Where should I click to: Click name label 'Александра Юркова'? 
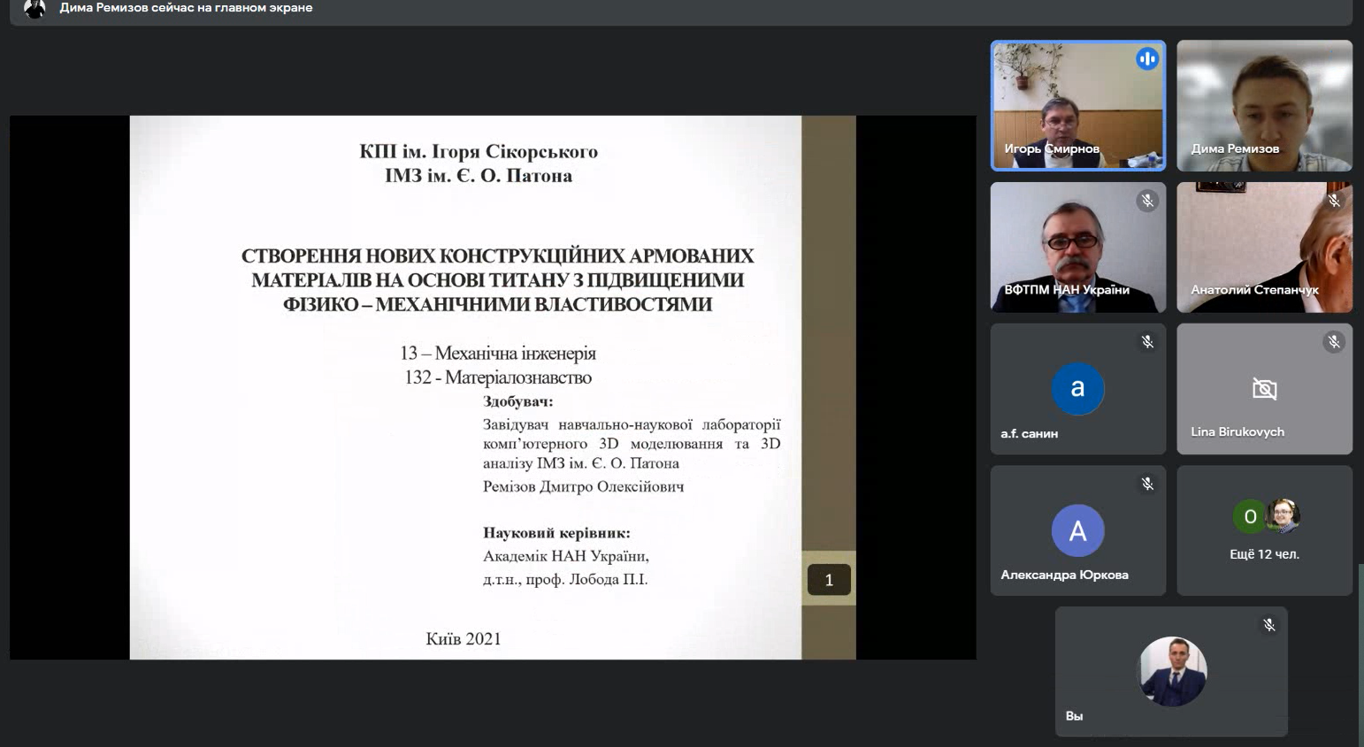click(1064, 575)
